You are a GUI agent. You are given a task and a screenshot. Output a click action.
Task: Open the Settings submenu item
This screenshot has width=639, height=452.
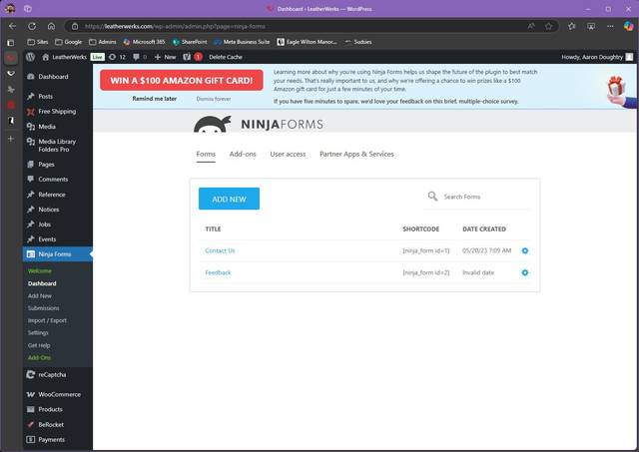(38, 332)
